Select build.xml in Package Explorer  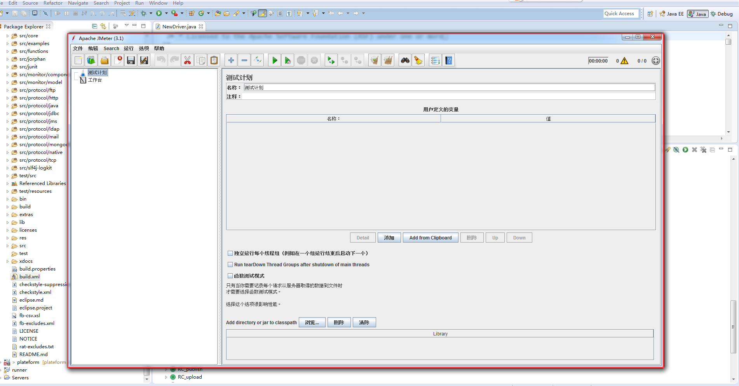[30, 277]
